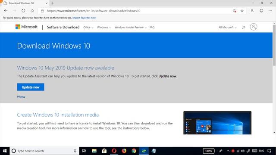Launch Google Chrome from taskbar

[134, 151]
